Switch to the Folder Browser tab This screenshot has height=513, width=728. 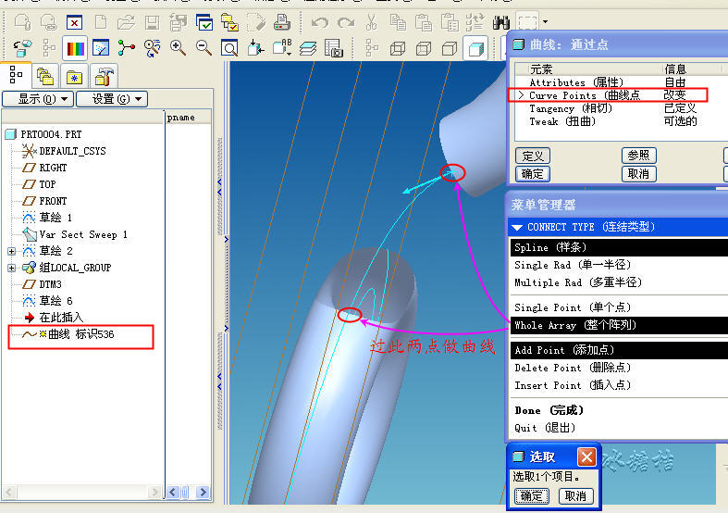pos(45,76)
